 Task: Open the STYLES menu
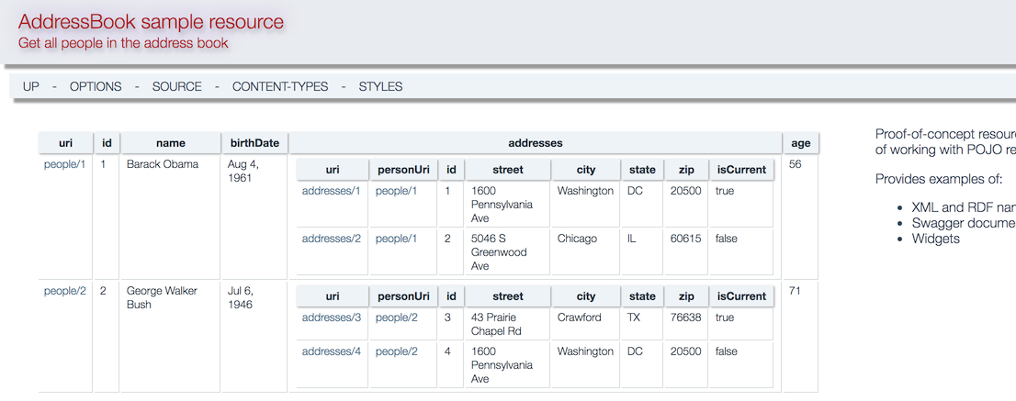pos(380,86)
